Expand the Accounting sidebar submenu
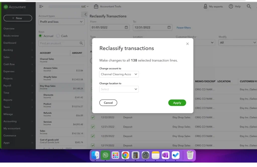257x167 pixels. coord(32,121)
